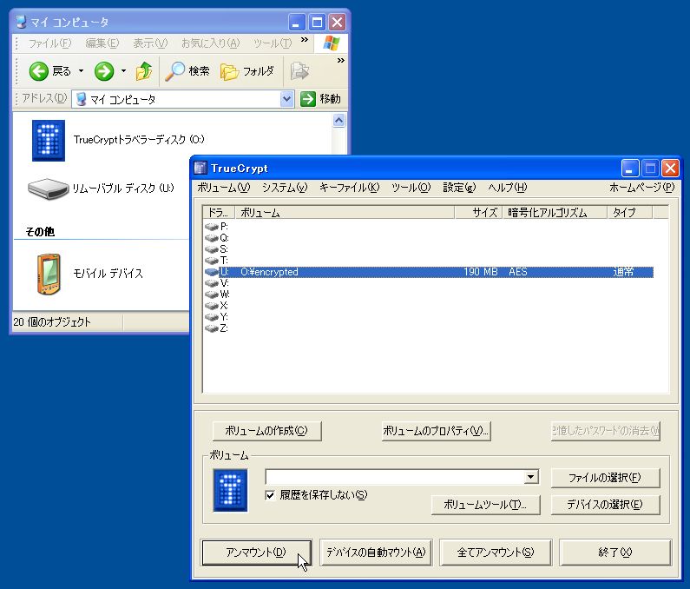This screenshot has width=690, height=589.
Task: Open ボリュームツール(T)... button
Action: pos(485,505)
